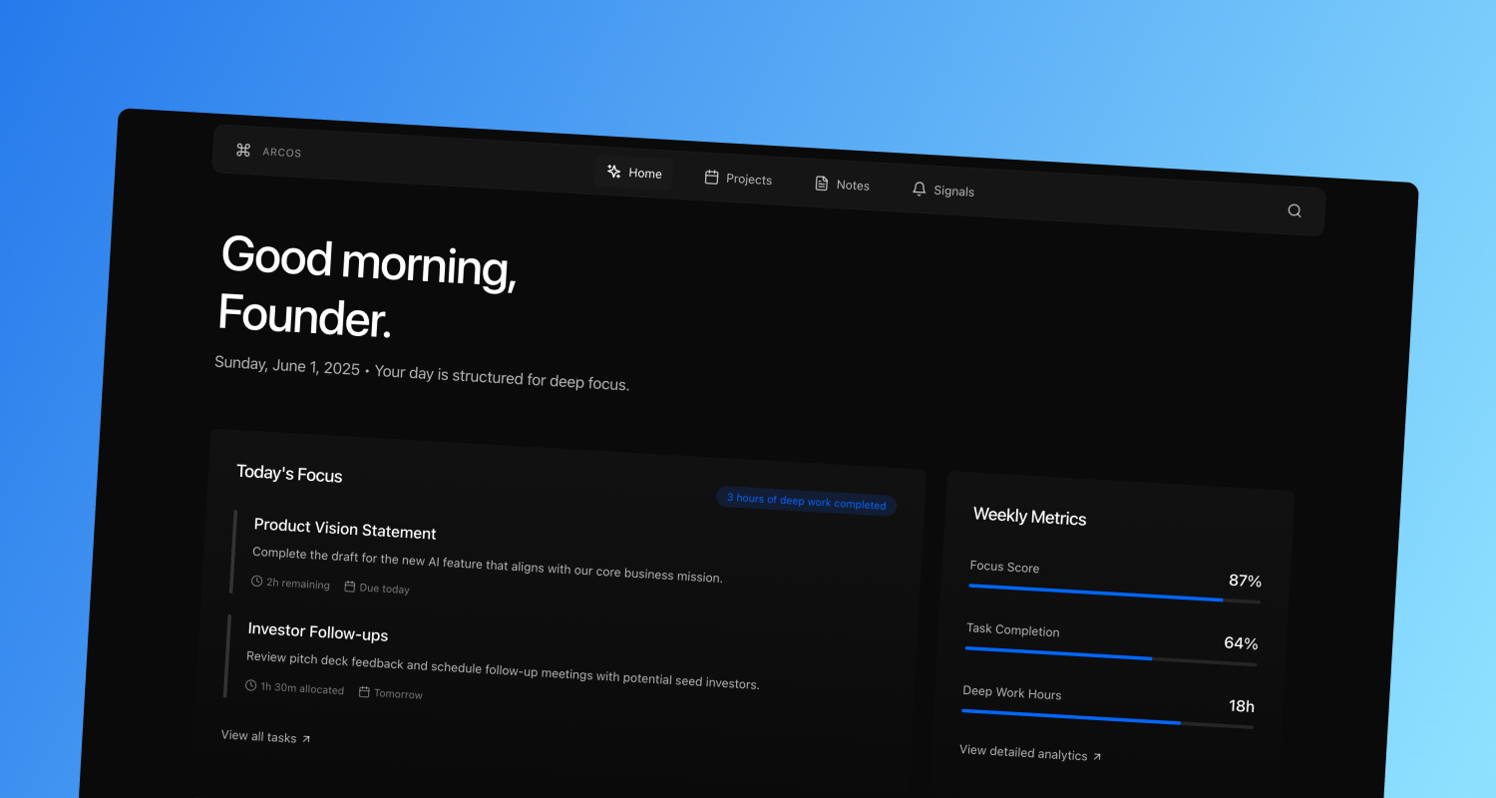Click the calendar icon beside 'Tomorrow'
This screenshot has height=798, width=1496.
coord(364,691)
